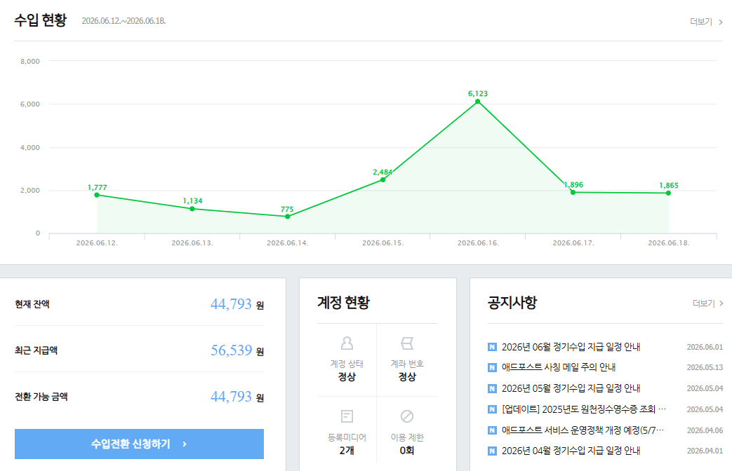
Task: Open notice 2026년 05월 정기수입 지급 일정 안내
Action: click(571, 388)
